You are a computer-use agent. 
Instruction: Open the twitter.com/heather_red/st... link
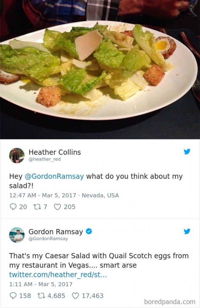[x=58, y=275]
